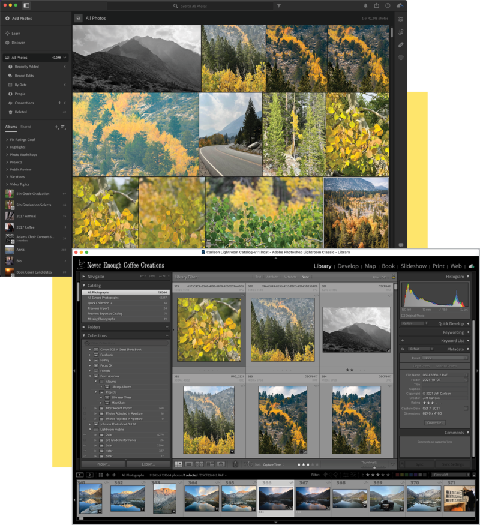This screenshot has height=525, width=480.
Task: Open the Develop module
Action: click(348, 266)
